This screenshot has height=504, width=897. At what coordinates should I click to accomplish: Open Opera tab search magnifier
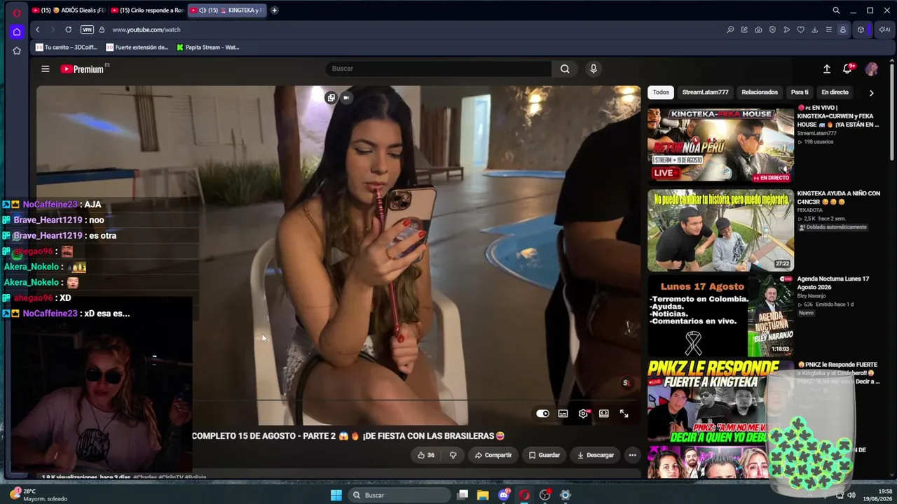[x=836, y=10]
